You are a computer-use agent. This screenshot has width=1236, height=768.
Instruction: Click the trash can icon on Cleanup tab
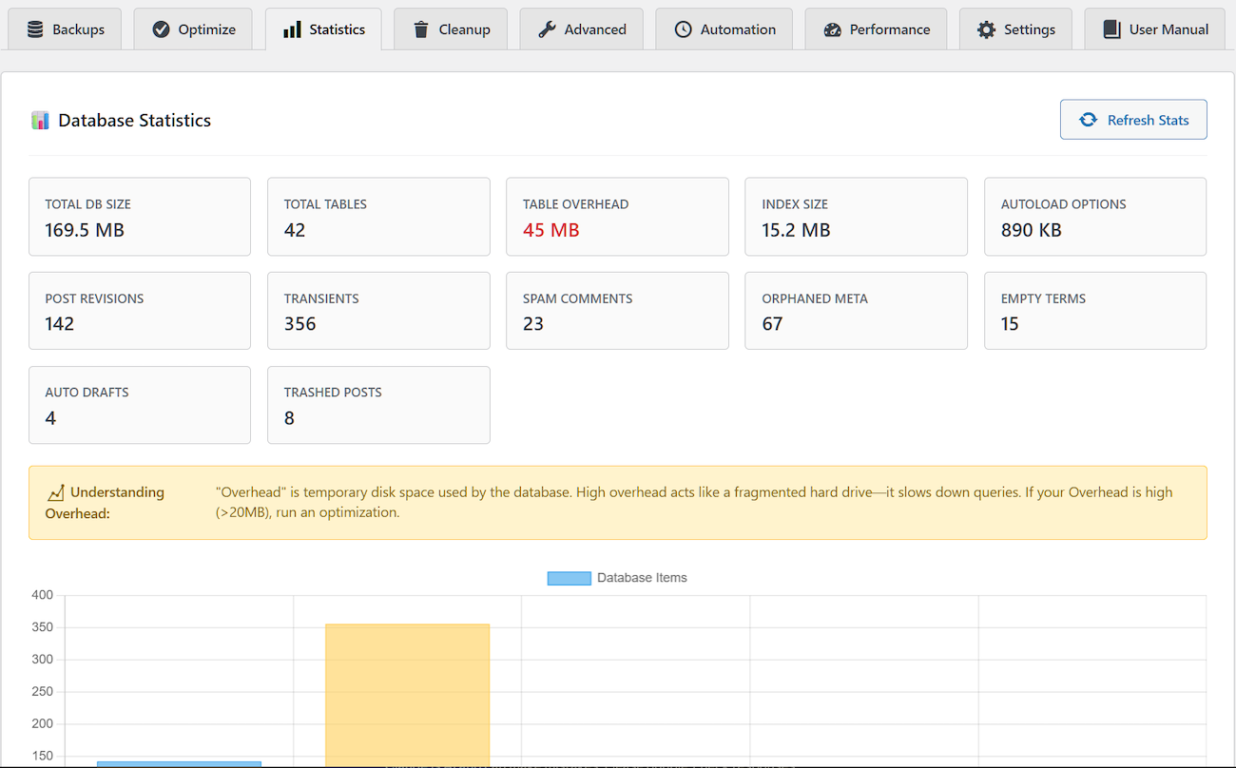[421, 29]
